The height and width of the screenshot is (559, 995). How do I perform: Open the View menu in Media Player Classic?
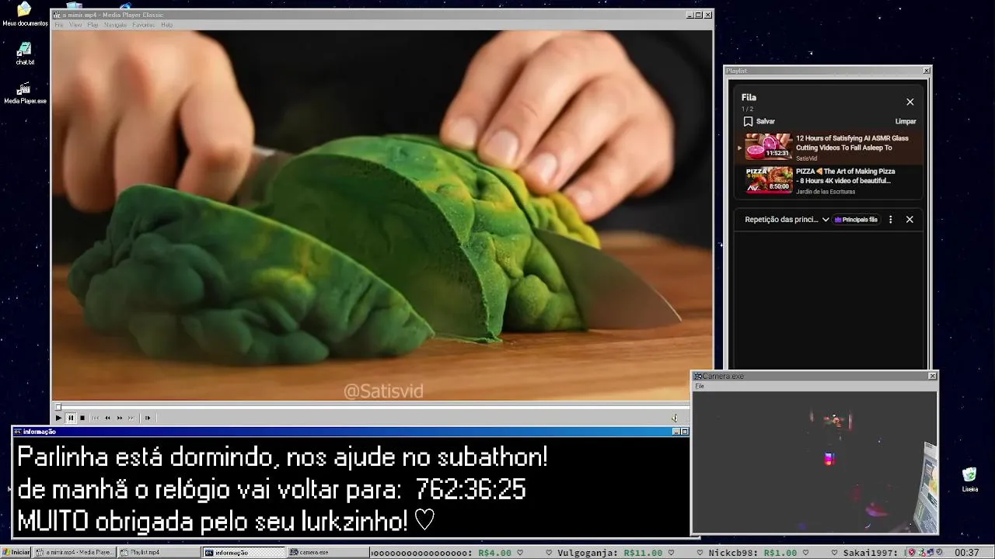tap(75, 25)
